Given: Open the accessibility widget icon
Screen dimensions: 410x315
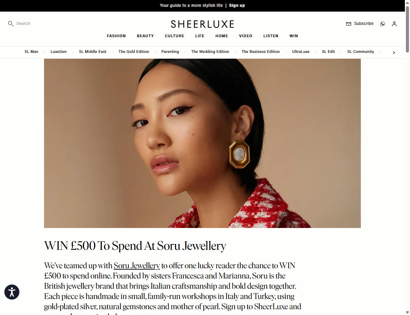Looking at the screenshot, I should [12, 292].
